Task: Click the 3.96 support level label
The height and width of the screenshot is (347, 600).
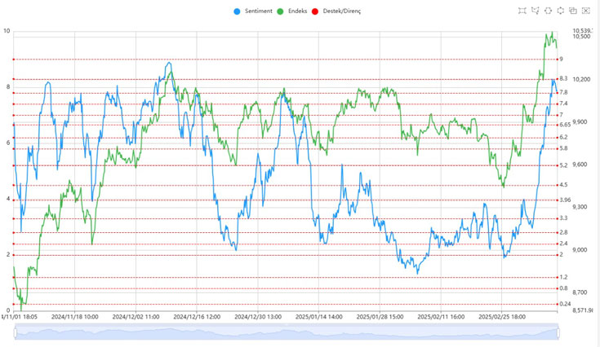Action: pos(565,200)
